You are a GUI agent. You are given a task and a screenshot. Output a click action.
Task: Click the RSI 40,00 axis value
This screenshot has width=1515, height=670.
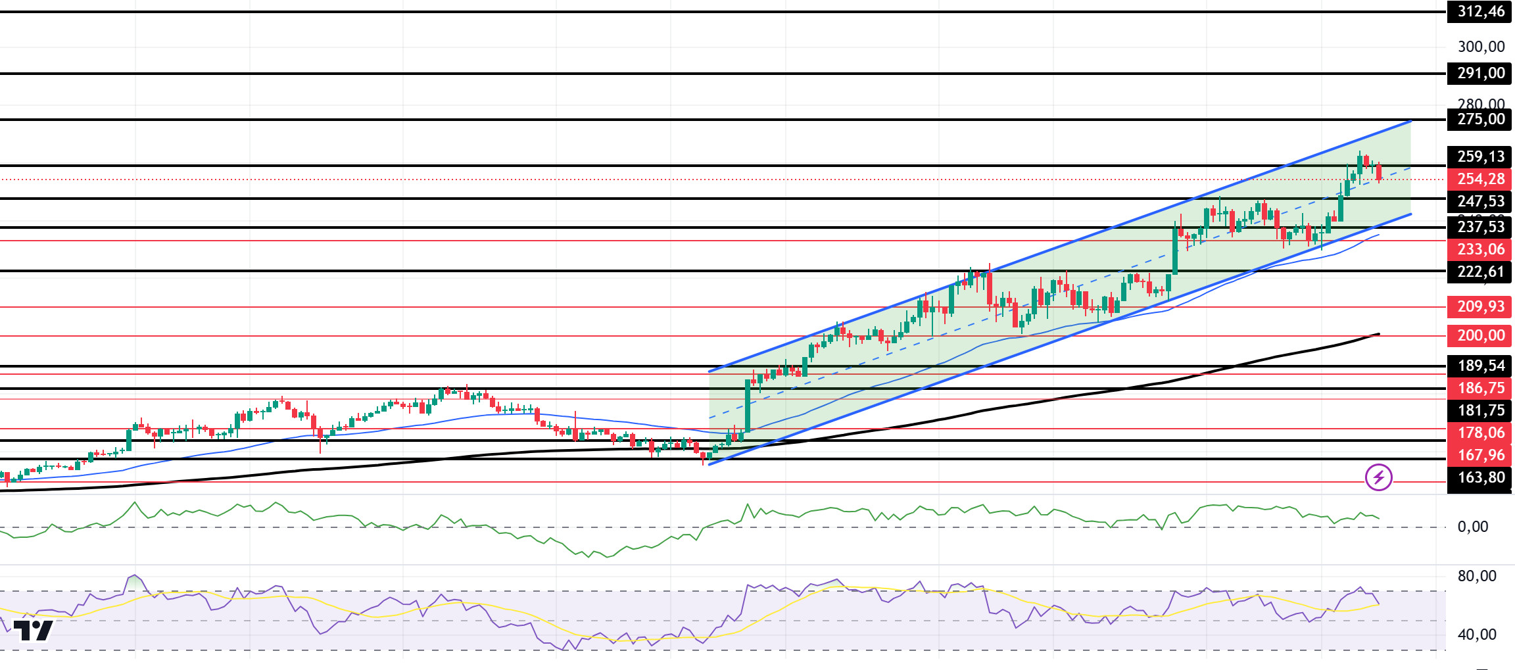pos(1477,634)
